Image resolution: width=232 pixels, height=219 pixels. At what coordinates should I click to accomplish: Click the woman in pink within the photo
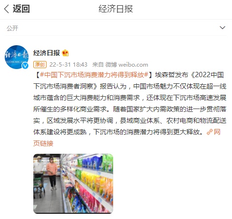[x=52, y=173]
